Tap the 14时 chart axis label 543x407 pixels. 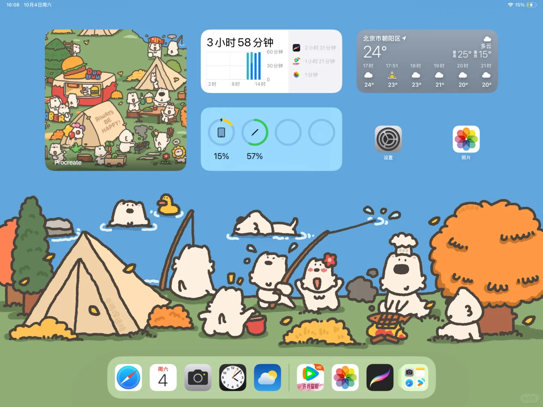260,84
